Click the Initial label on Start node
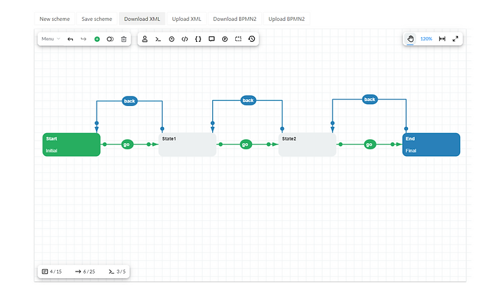500x285 pixels. [x=51, y=151]
